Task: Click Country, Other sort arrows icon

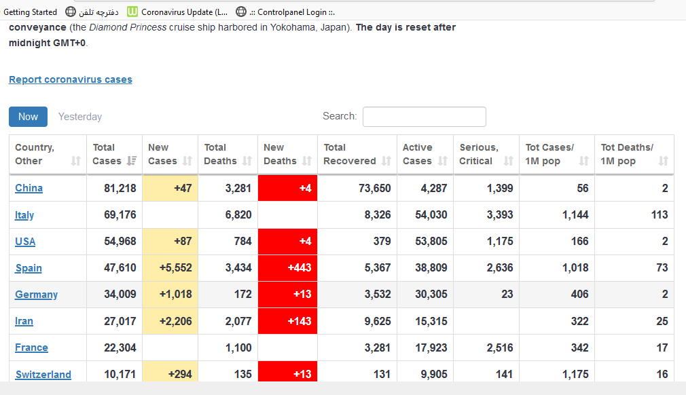Action: coord(76,161)
